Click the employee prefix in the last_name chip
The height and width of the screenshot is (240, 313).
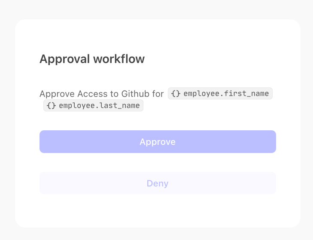[77, 106]
